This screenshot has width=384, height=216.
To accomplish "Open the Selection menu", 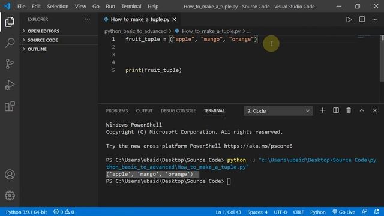I will pyautogui.click(x=58, y=7).
